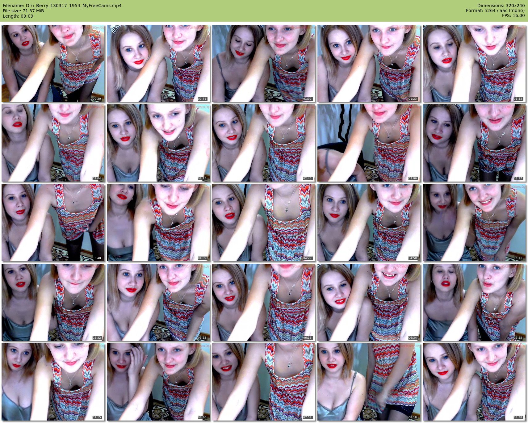The image size is (528, 423).
Task: Choose the 01:43 frame thumbnail
Action: tap(474, 63)
